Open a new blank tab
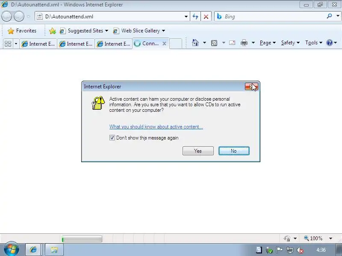This screenshot has height=256, width=342. [176, 44]
